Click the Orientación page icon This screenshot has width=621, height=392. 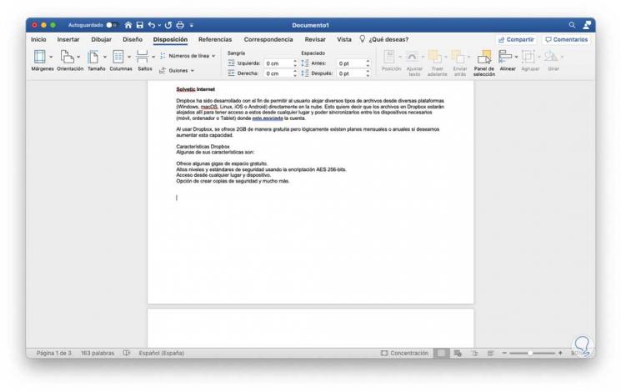(x=67, y=57)
